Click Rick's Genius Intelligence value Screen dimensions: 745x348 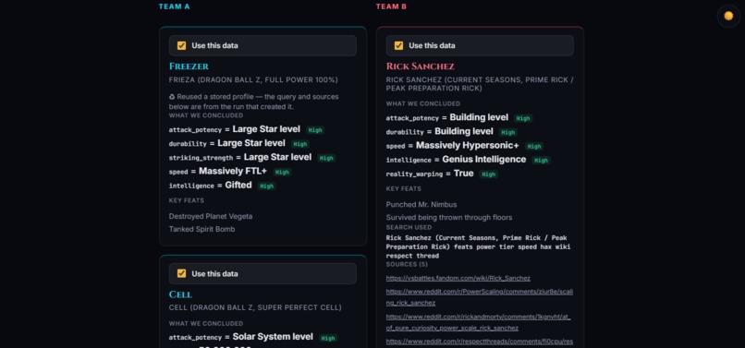coord(484,160)
